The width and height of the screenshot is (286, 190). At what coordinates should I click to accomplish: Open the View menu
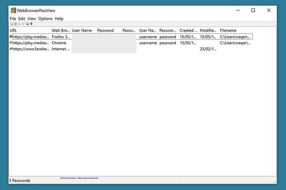32,19
